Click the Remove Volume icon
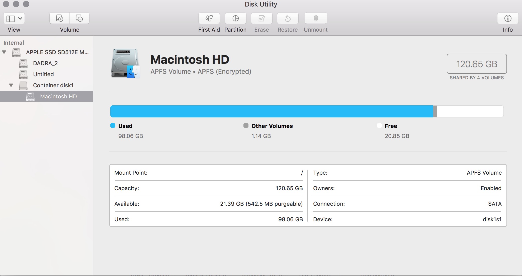 (79, 18)
